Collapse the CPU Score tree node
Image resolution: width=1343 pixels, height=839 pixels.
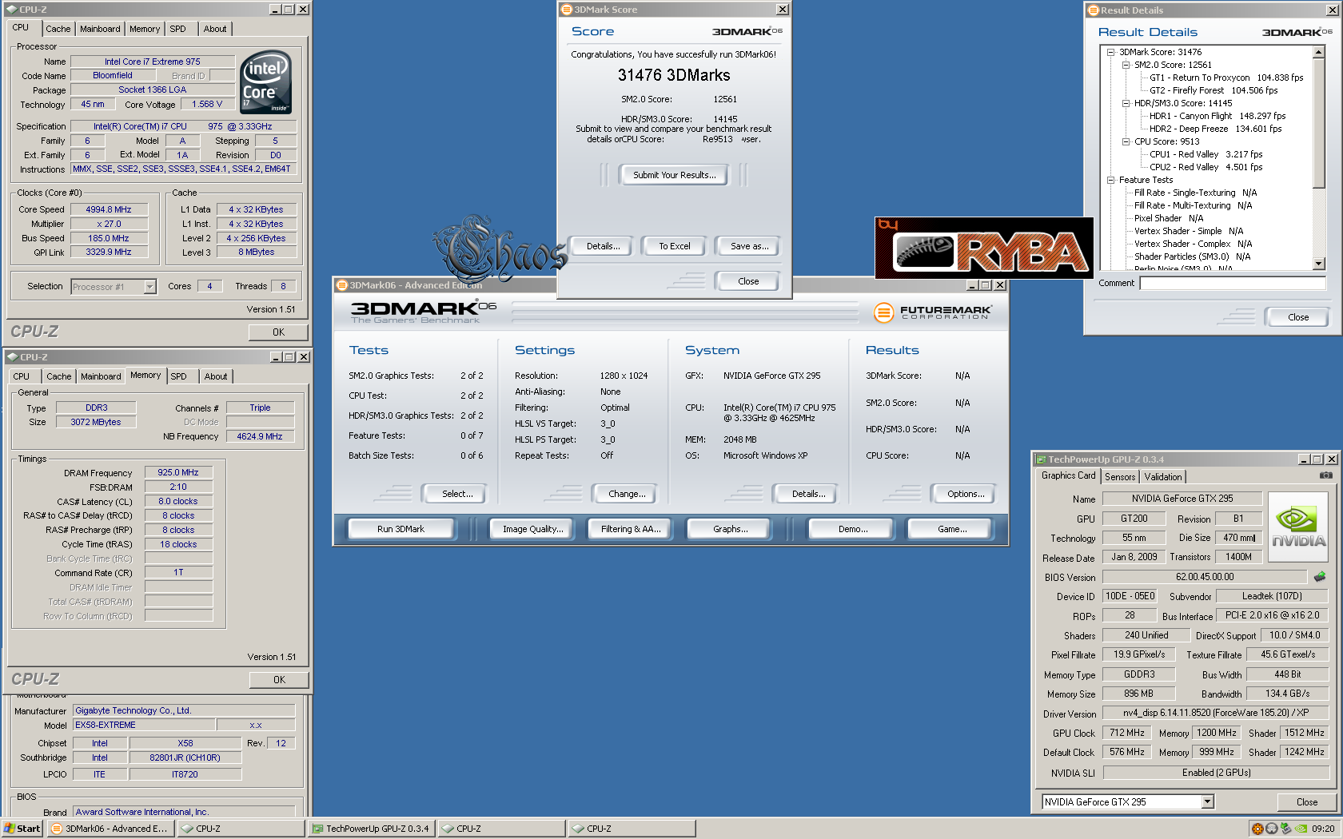[1126, 141]
